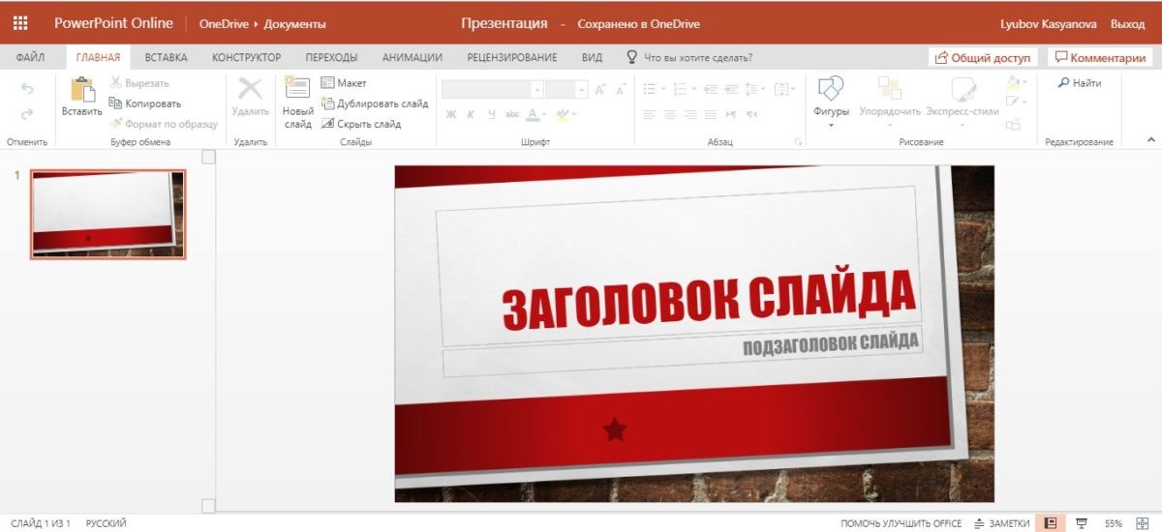Open the app launcher waffle icon
The image size is (1162, 532).
(x=20, y=23)
